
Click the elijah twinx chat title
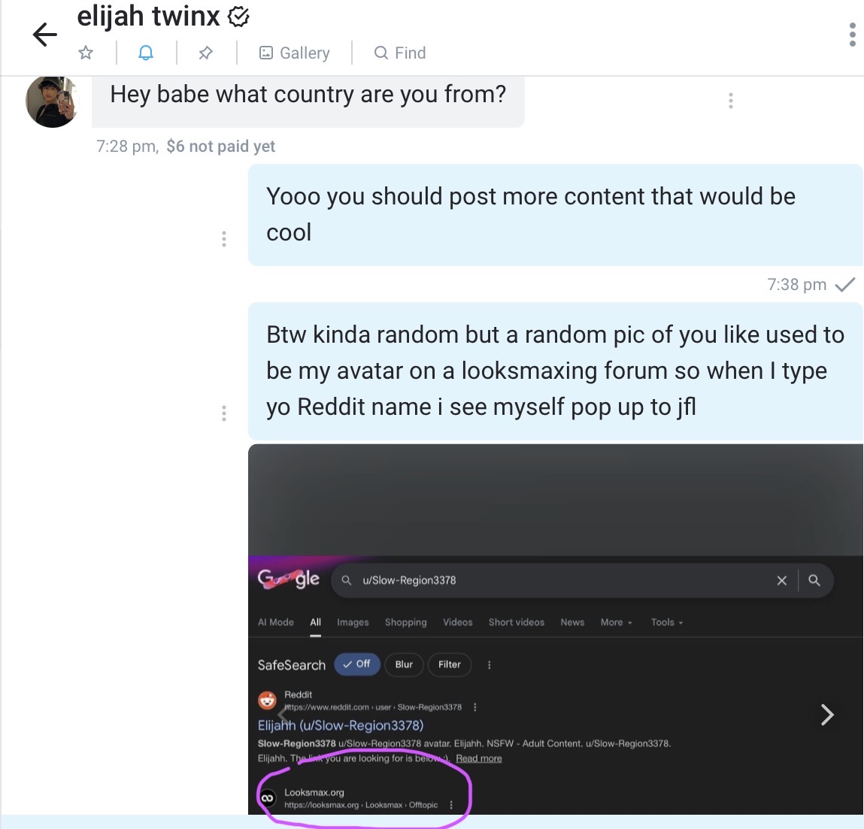pos(149,17)
